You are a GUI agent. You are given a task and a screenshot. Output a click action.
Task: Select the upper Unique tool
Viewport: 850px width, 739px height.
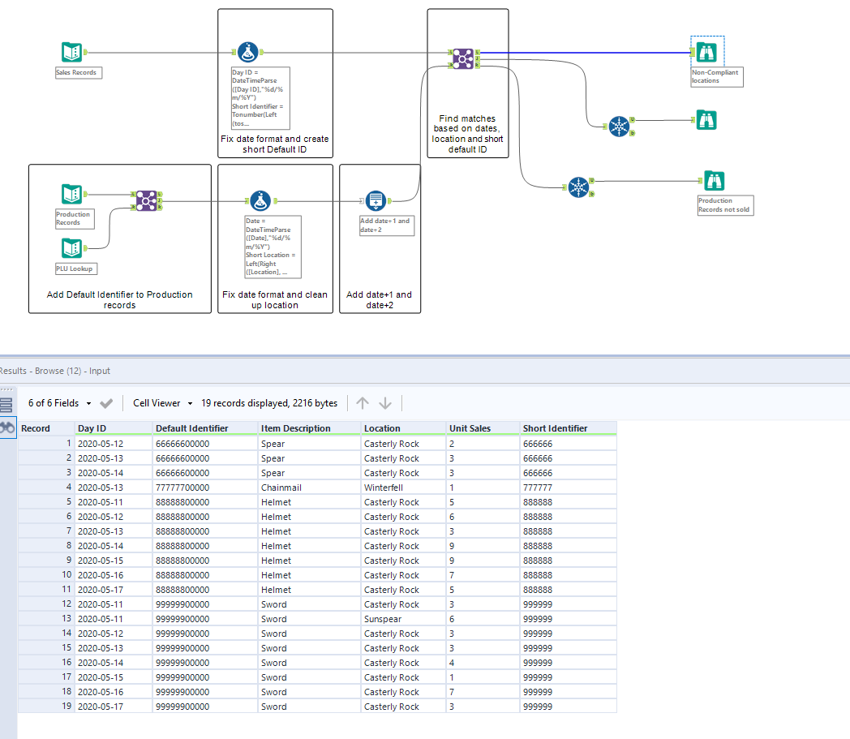[x=619, y=126]
